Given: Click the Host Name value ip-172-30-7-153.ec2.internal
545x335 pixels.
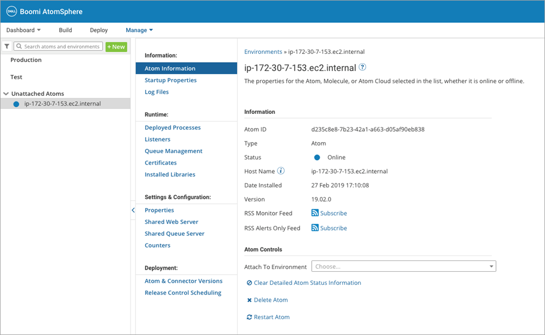Looking at the screenshot, I should 349,172.
